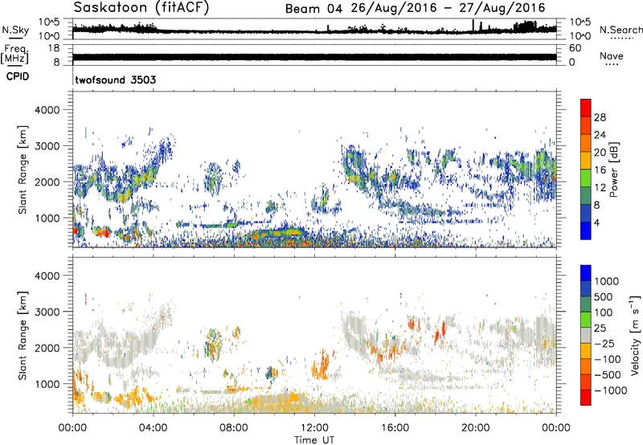Viewport: 643px width, 445px height.
Task: Click the "3000" tick of the power panel
Action: (47, 146)
